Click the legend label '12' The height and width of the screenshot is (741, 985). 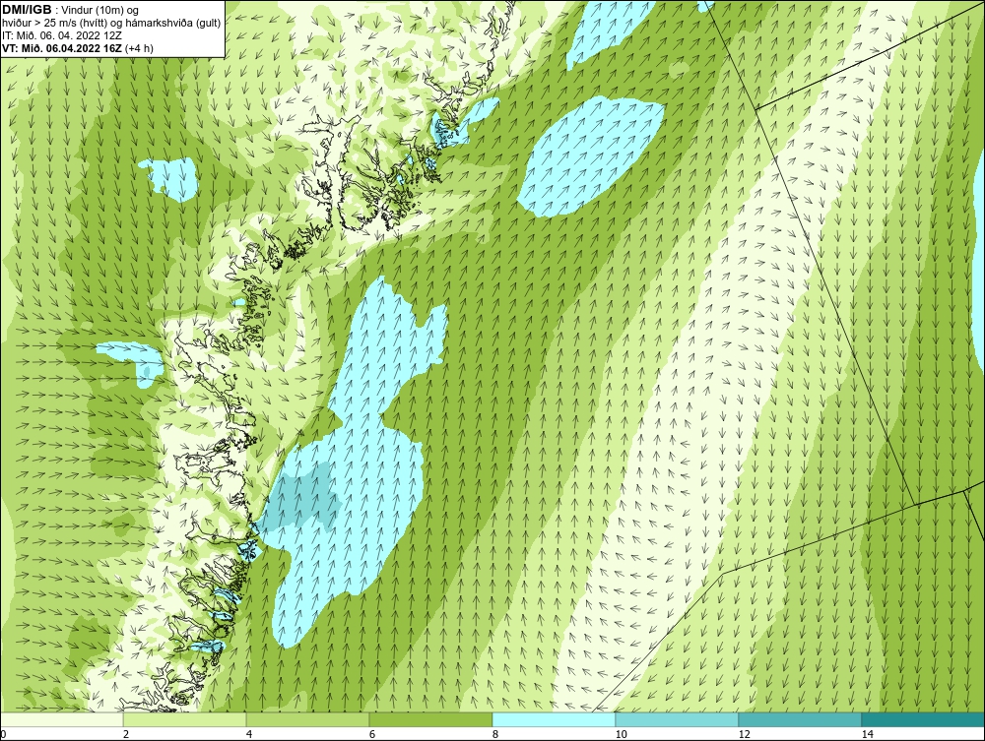pos(744,734)
